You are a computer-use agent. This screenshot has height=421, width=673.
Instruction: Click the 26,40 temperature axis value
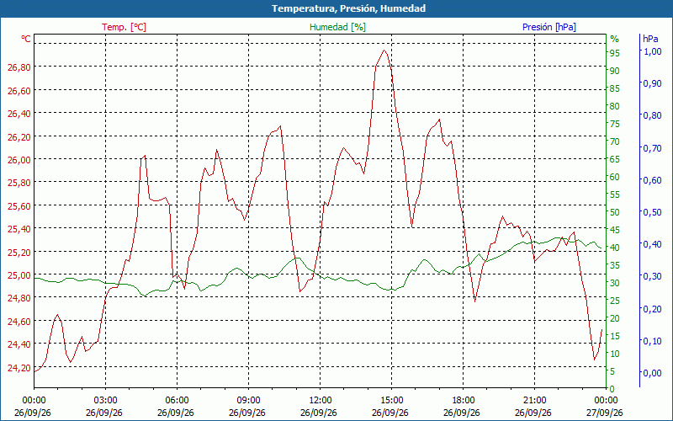(19, 114)
